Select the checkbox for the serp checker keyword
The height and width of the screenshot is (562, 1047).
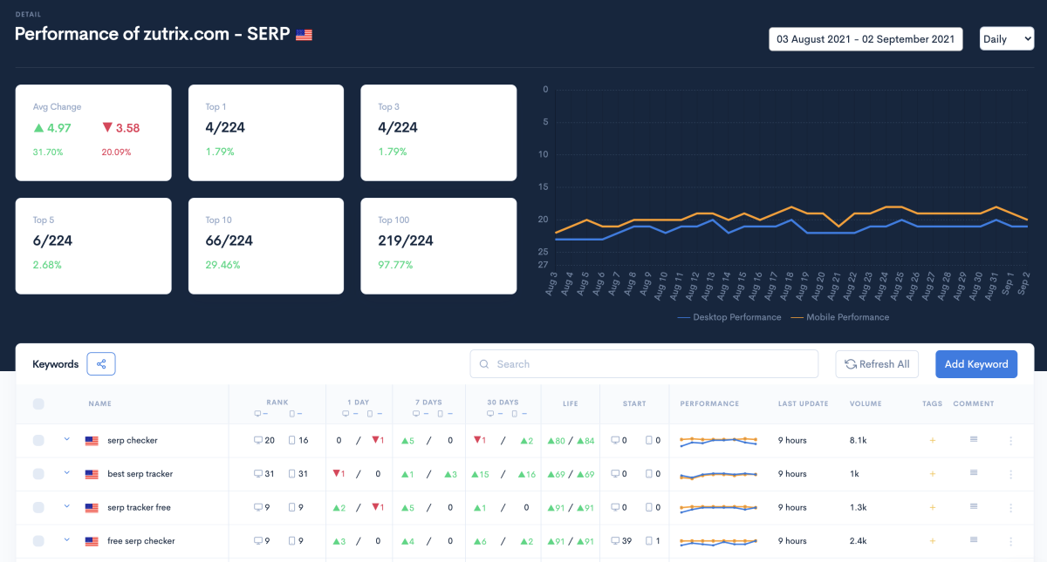[38, 440]
